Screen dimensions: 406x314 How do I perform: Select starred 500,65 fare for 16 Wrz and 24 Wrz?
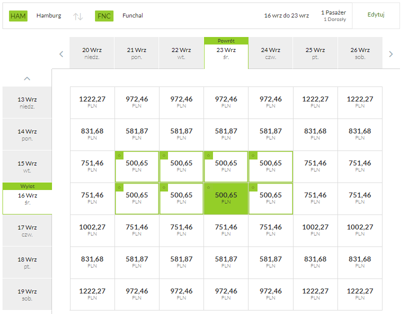tap(270, 198)
